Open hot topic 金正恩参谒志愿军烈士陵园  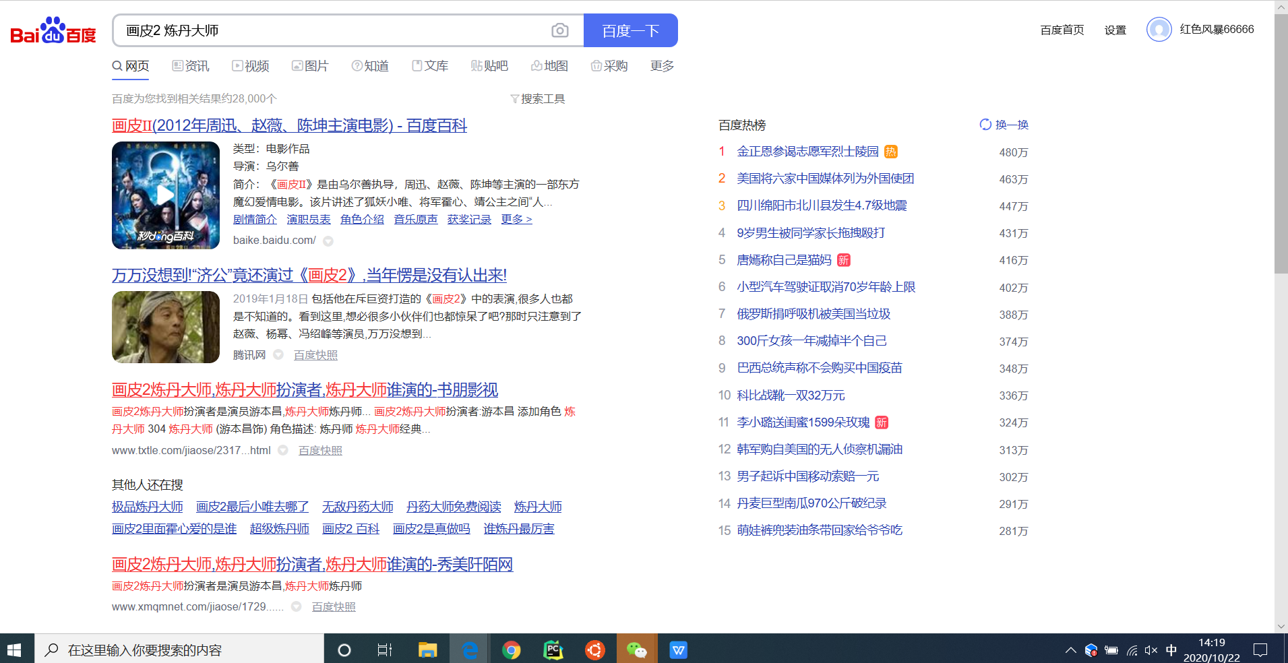click(807, 152)
